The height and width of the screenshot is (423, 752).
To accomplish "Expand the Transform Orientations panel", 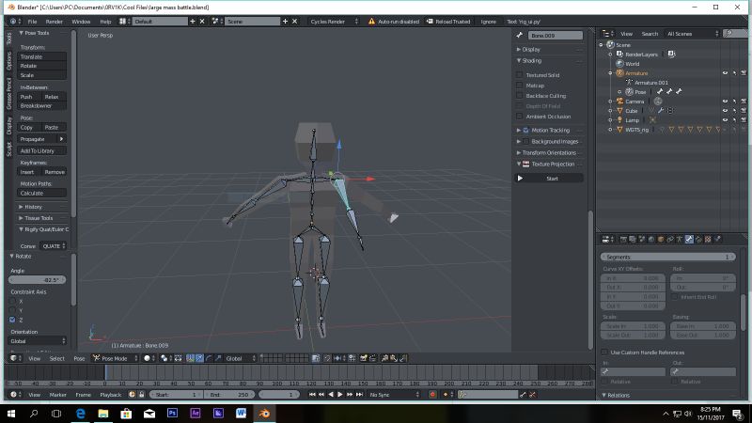I will point(547,152).
